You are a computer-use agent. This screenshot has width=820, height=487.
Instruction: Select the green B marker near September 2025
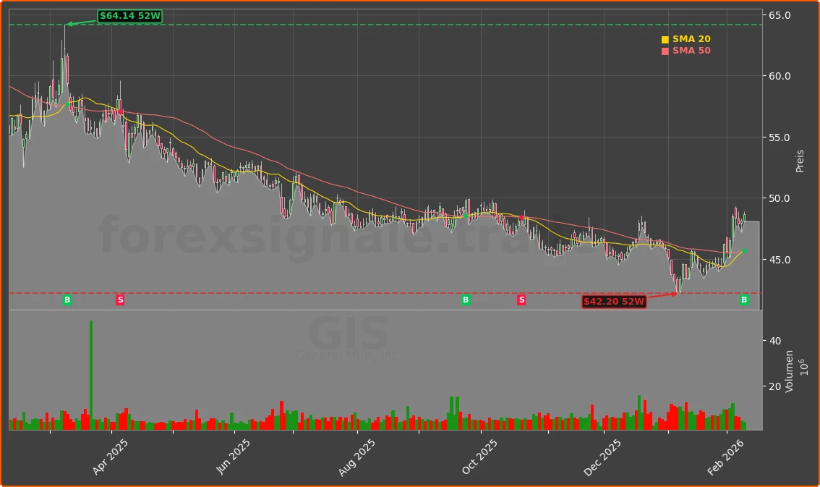pyautogui.click(x=466, y=300)
